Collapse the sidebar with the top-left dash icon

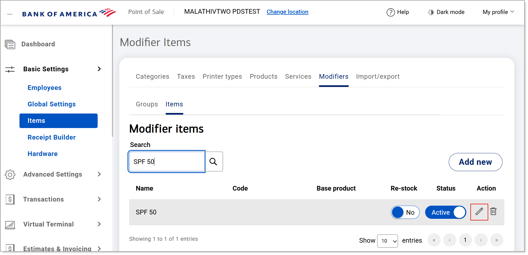point(10,14)
